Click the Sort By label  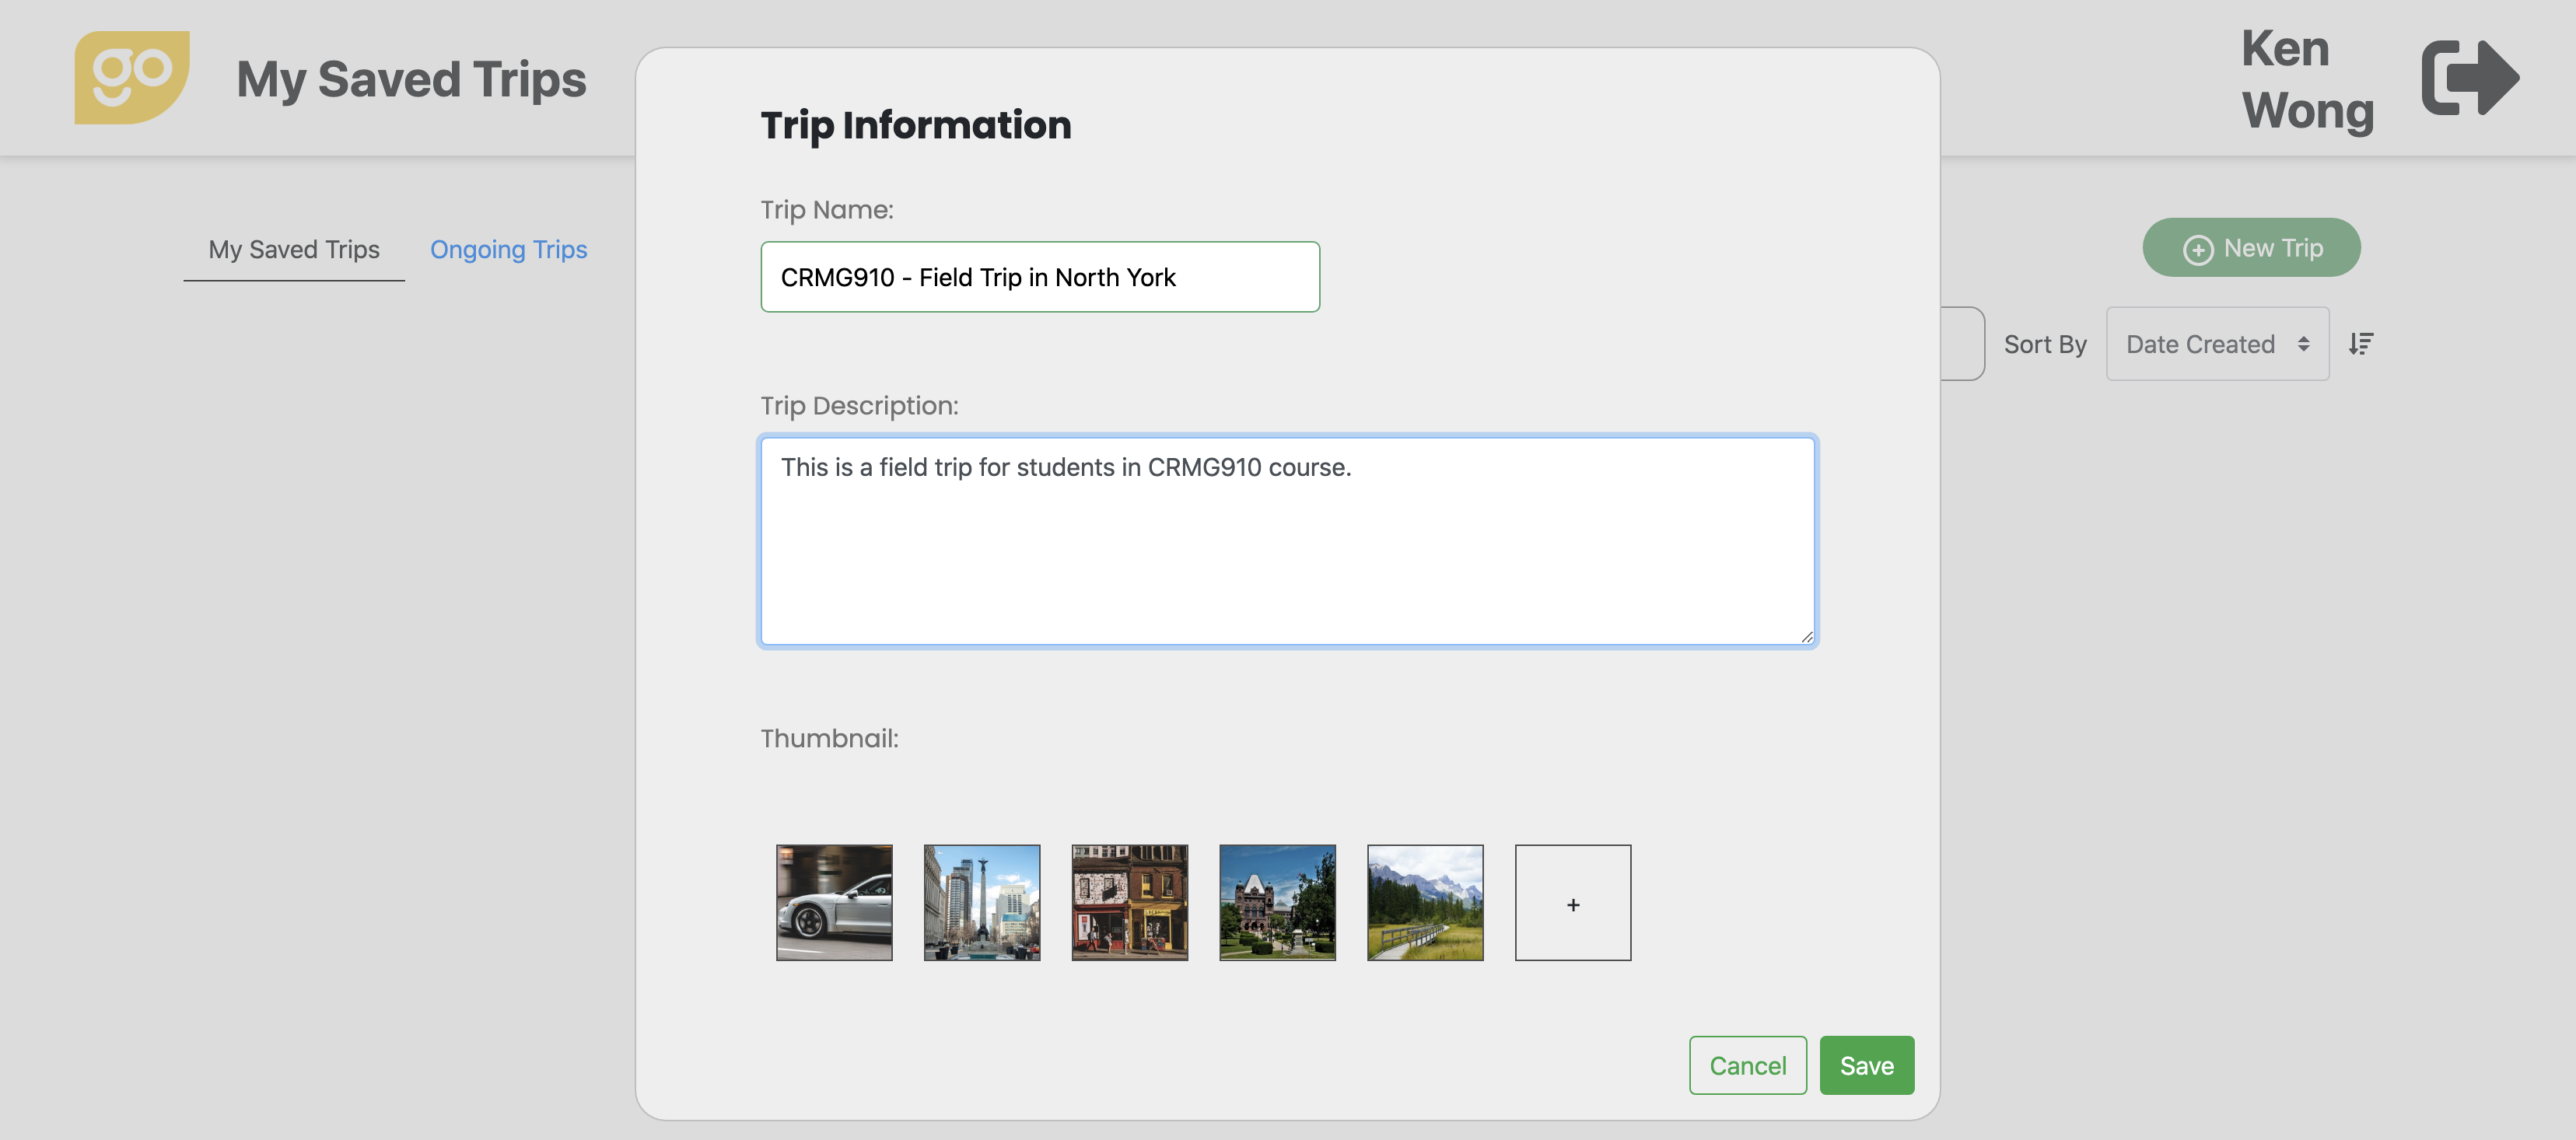2045,344
